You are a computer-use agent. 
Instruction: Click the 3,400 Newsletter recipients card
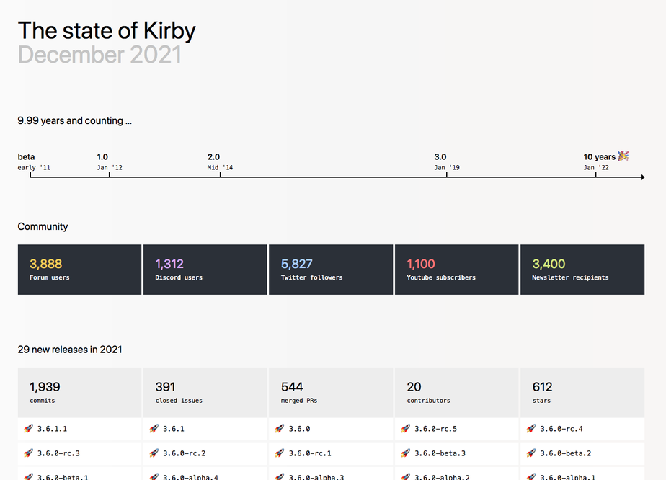coord(582,270)
